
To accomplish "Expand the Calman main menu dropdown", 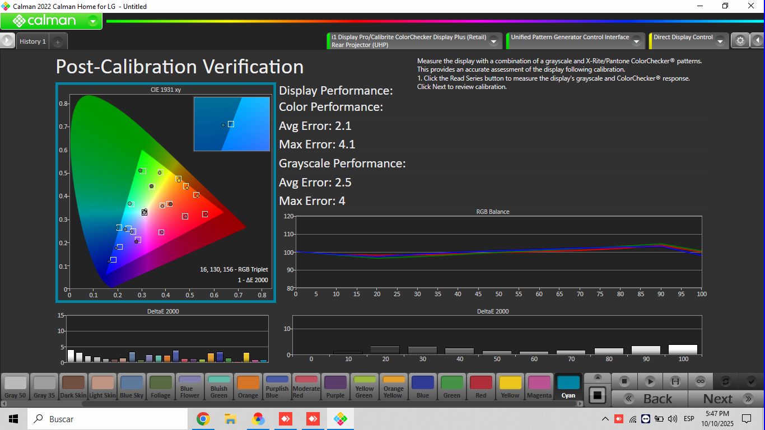I will point(93,21).
